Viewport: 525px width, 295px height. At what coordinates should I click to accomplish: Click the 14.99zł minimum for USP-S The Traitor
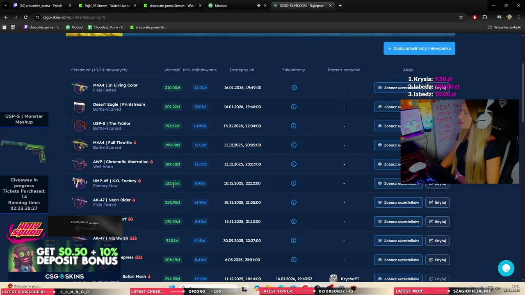[200, 126]
